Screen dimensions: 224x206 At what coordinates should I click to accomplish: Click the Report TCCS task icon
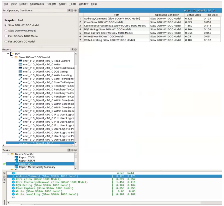click(x=16, y=158)
